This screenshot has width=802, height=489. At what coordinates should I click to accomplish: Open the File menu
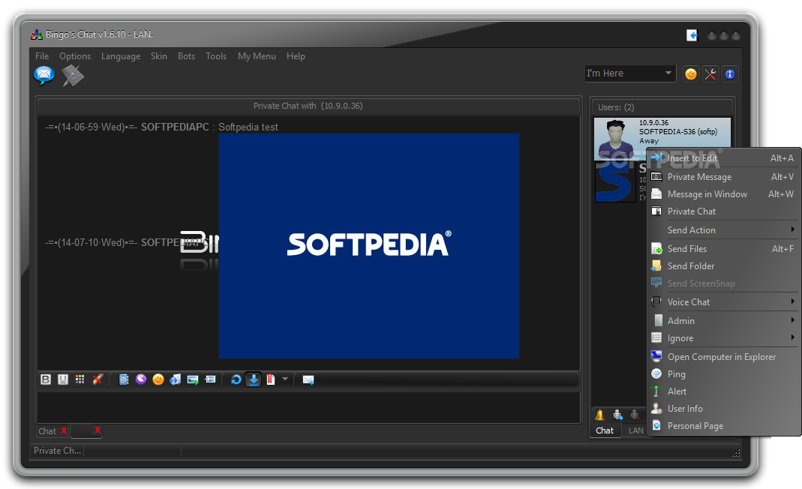42,56
